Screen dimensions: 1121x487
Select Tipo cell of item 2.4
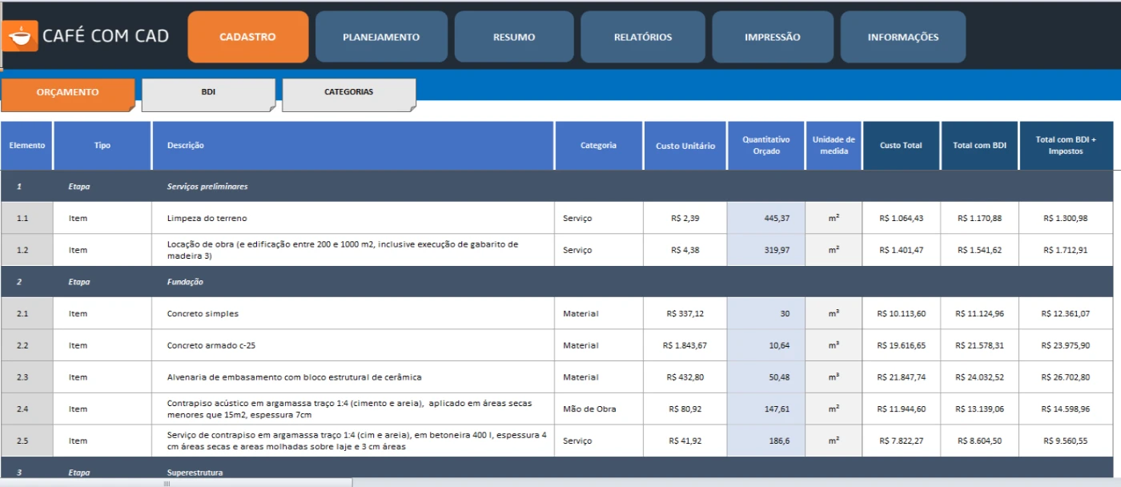tap(102, 409)
